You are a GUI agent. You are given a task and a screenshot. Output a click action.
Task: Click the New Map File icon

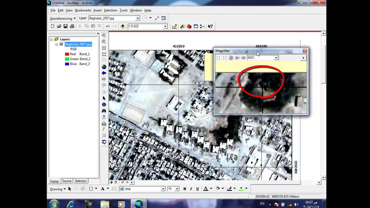52,26
